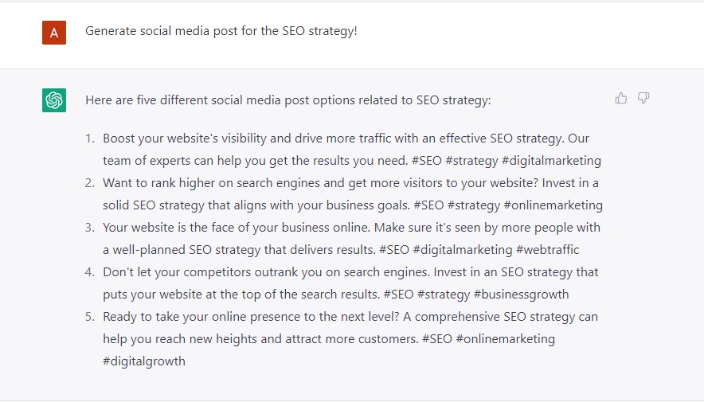Click the thumbs up icon
Viewport: 704px width, 402px height.
click(621, 98)
